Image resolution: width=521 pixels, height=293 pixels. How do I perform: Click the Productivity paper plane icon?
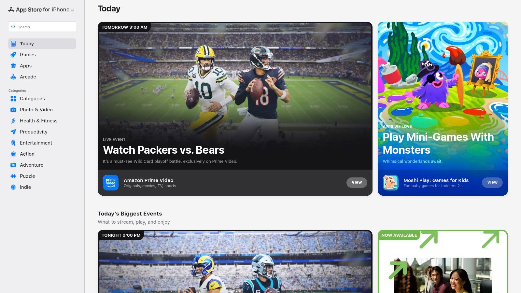point(13,132)
